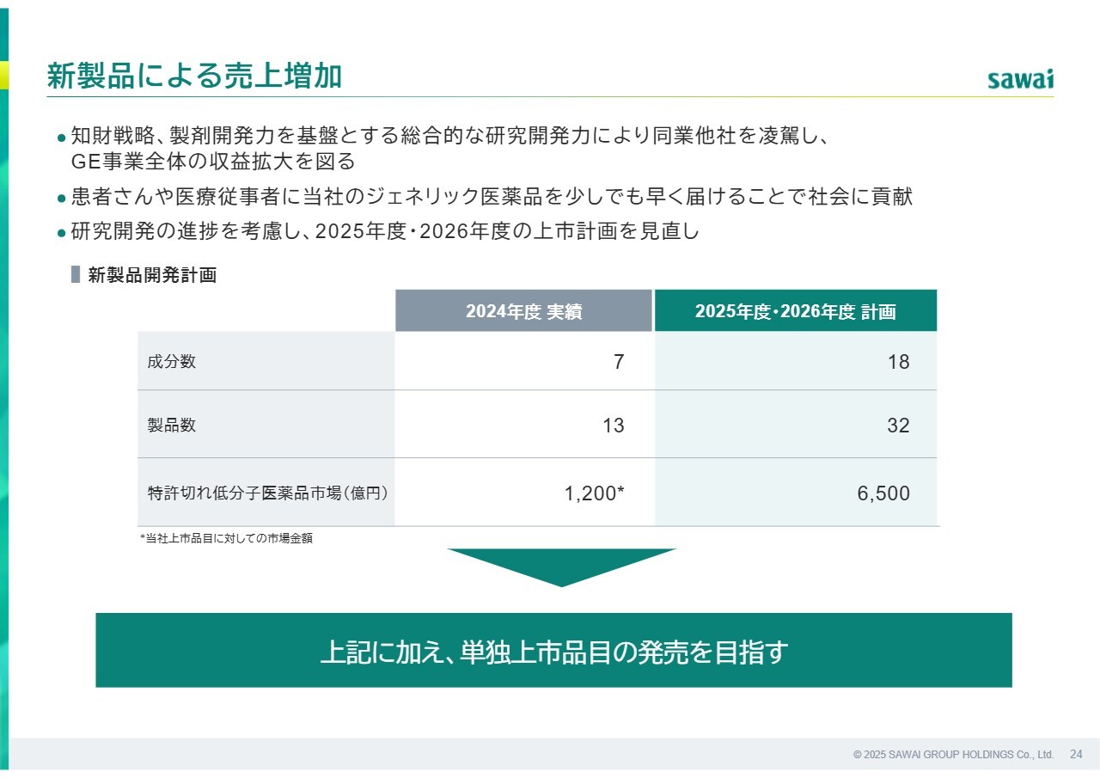Click the value 32 in 製品数 row
The image size is (1100, 778).
898,425
